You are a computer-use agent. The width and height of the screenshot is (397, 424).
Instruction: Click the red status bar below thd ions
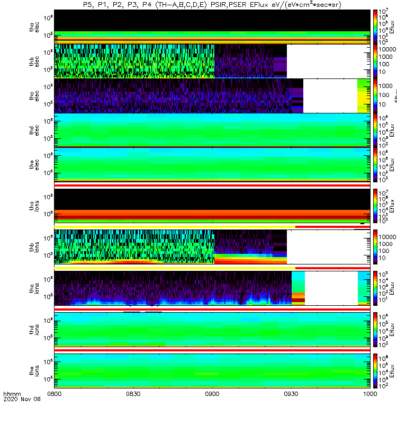tap(212, 350)
